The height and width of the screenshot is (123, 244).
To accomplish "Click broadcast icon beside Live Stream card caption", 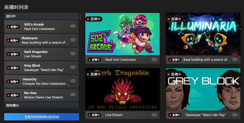I will point(154,115).
